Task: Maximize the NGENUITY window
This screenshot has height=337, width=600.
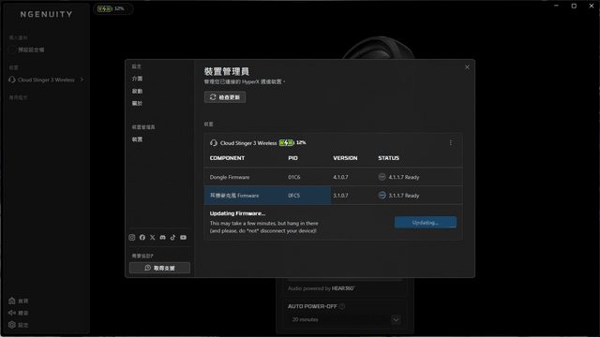Action: [x=574, y=6]
